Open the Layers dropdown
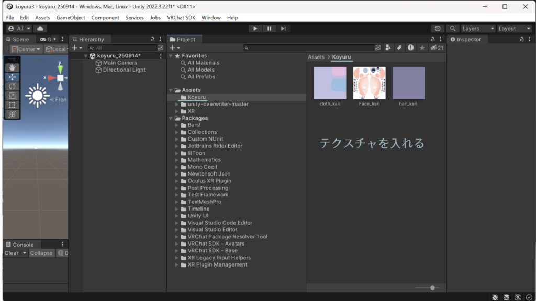The image size is (536, 301). pyautogui.click(x=478, y=29)
